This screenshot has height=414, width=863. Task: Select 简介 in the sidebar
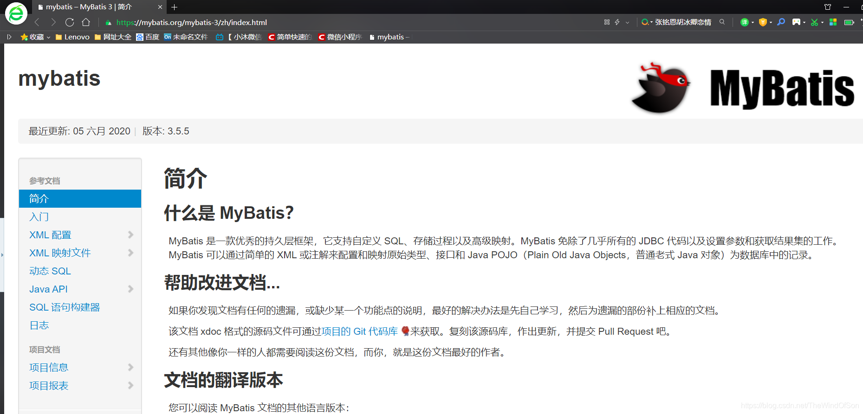pyautogui.click(x=80, y=198)
